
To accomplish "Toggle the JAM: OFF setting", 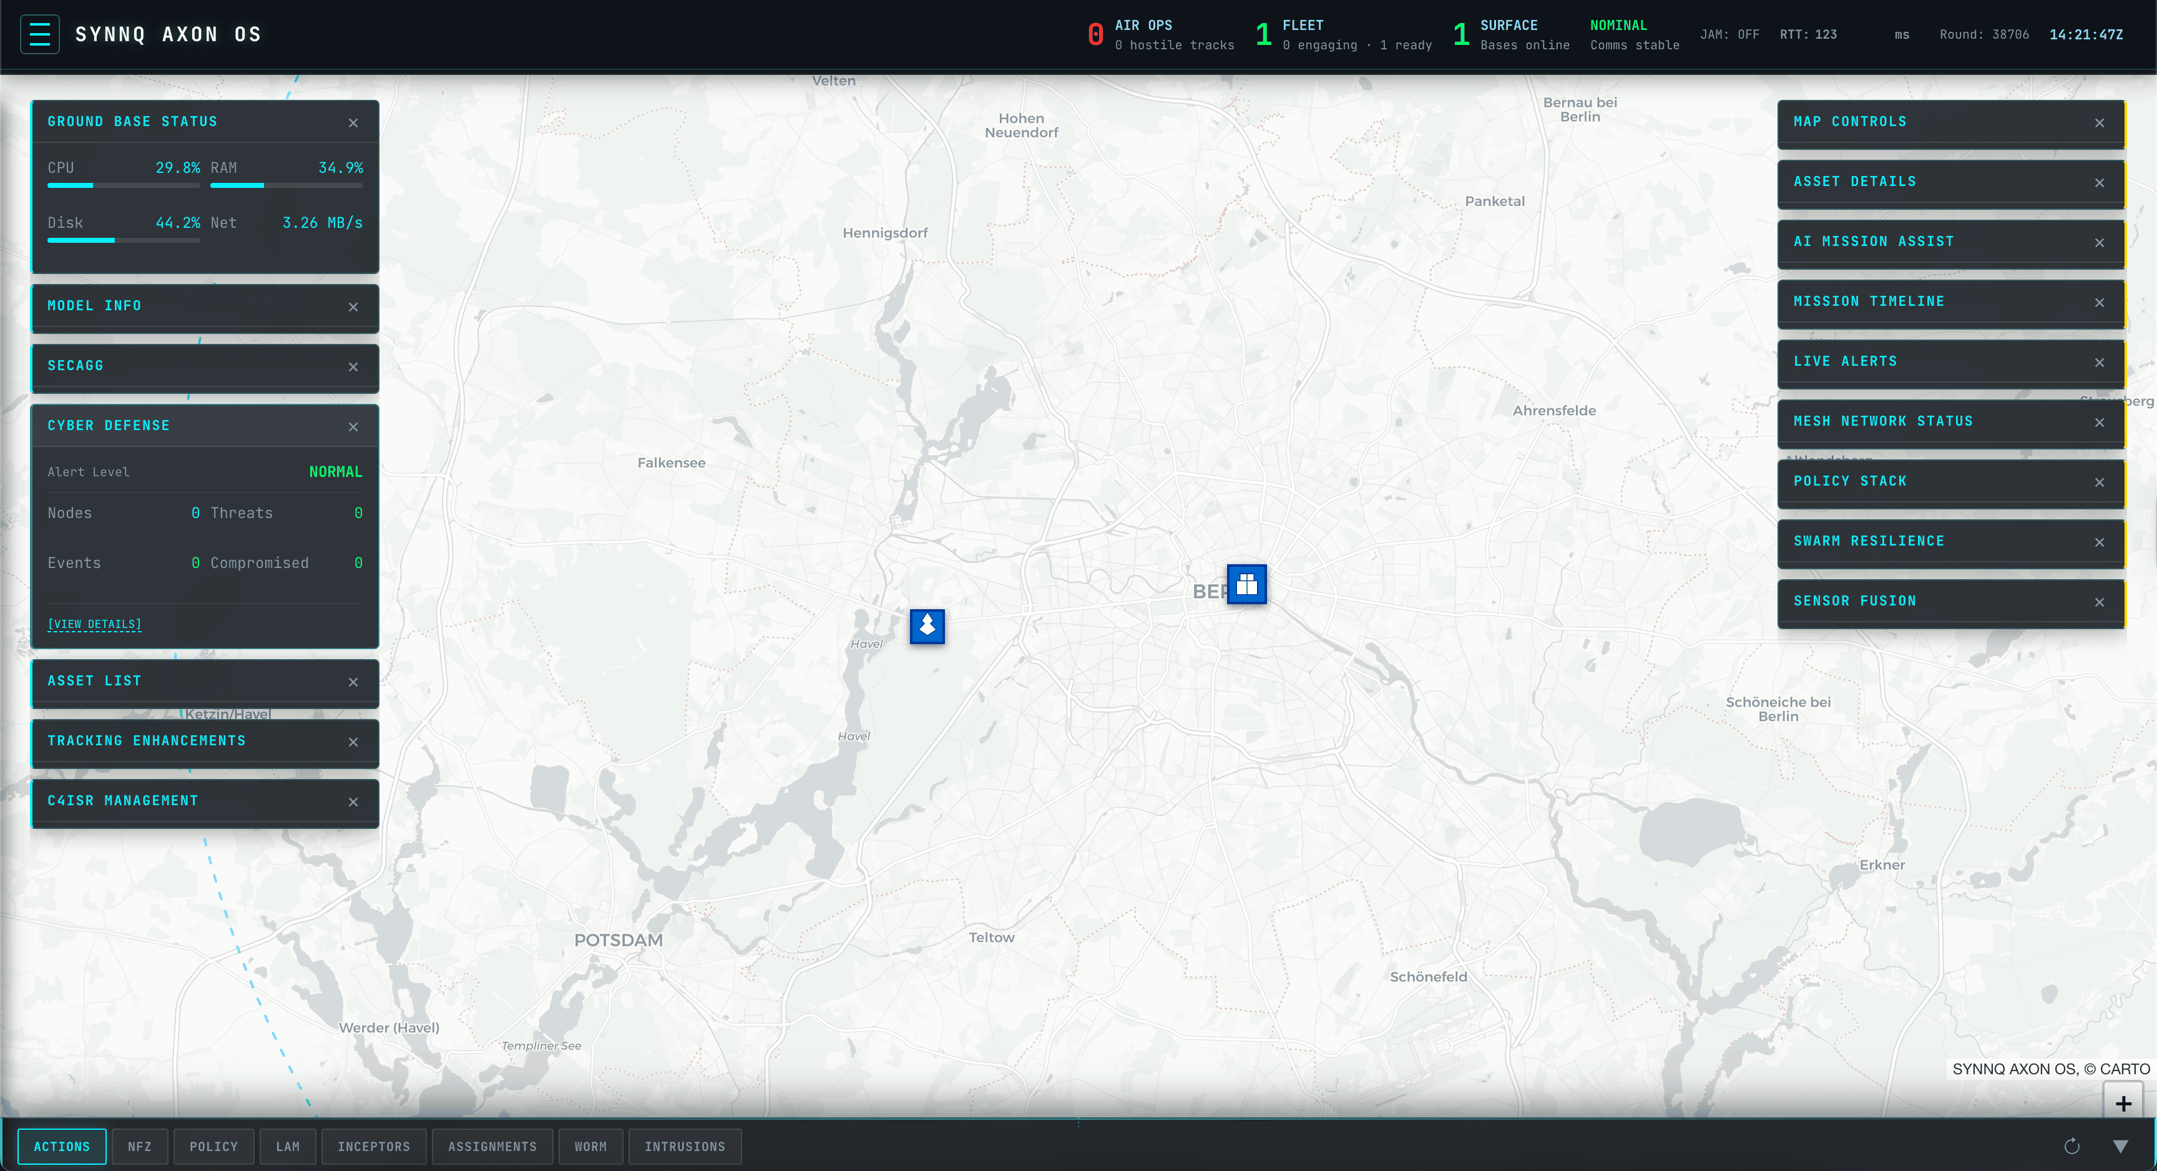I will click(1730, 34).
